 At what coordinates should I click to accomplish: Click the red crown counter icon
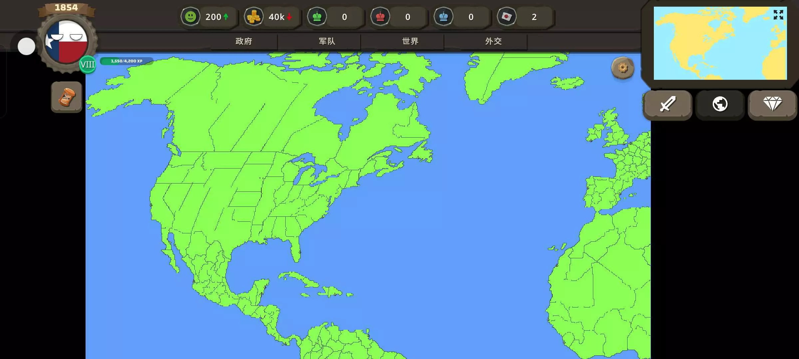pyautogui.click(x=380, y=17)
